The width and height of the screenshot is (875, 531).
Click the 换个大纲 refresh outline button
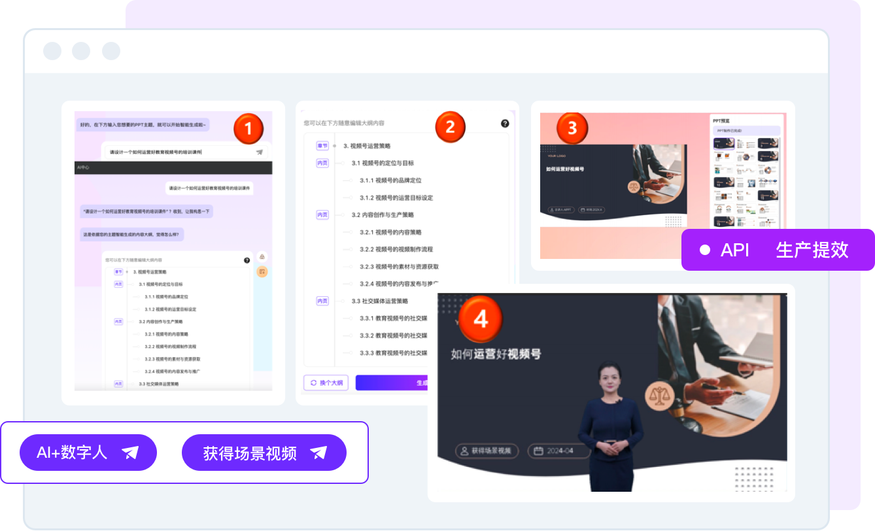(x=326, y=383)
